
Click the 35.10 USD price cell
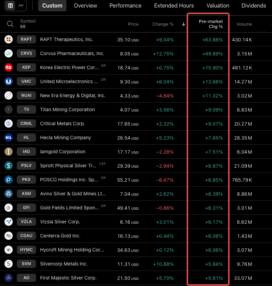click(128, 40)
